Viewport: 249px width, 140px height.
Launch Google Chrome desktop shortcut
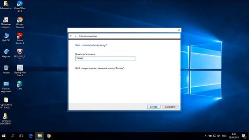point(20,23)
